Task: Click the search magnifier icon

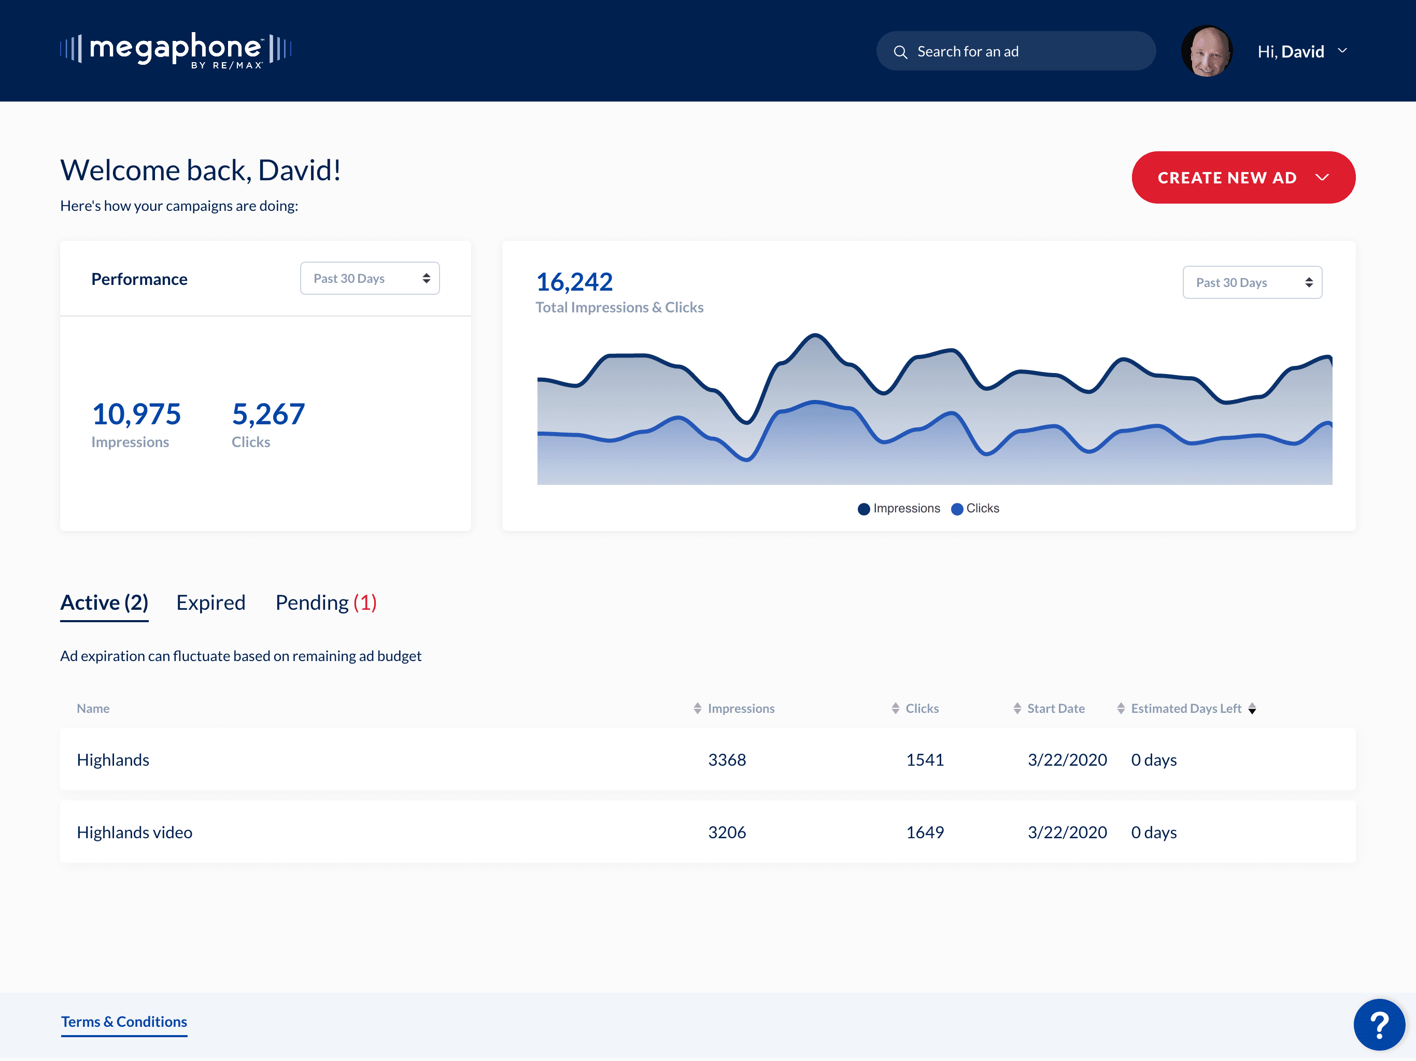Action: pyautogui.click(x=900, y=52)
